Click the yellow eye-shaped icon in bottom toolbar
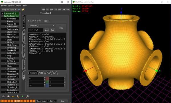Viewport: 171px width, 103px height. (x=13, y=96)
